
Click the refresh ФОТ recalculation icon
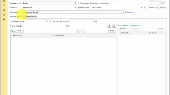click(109, 26)
